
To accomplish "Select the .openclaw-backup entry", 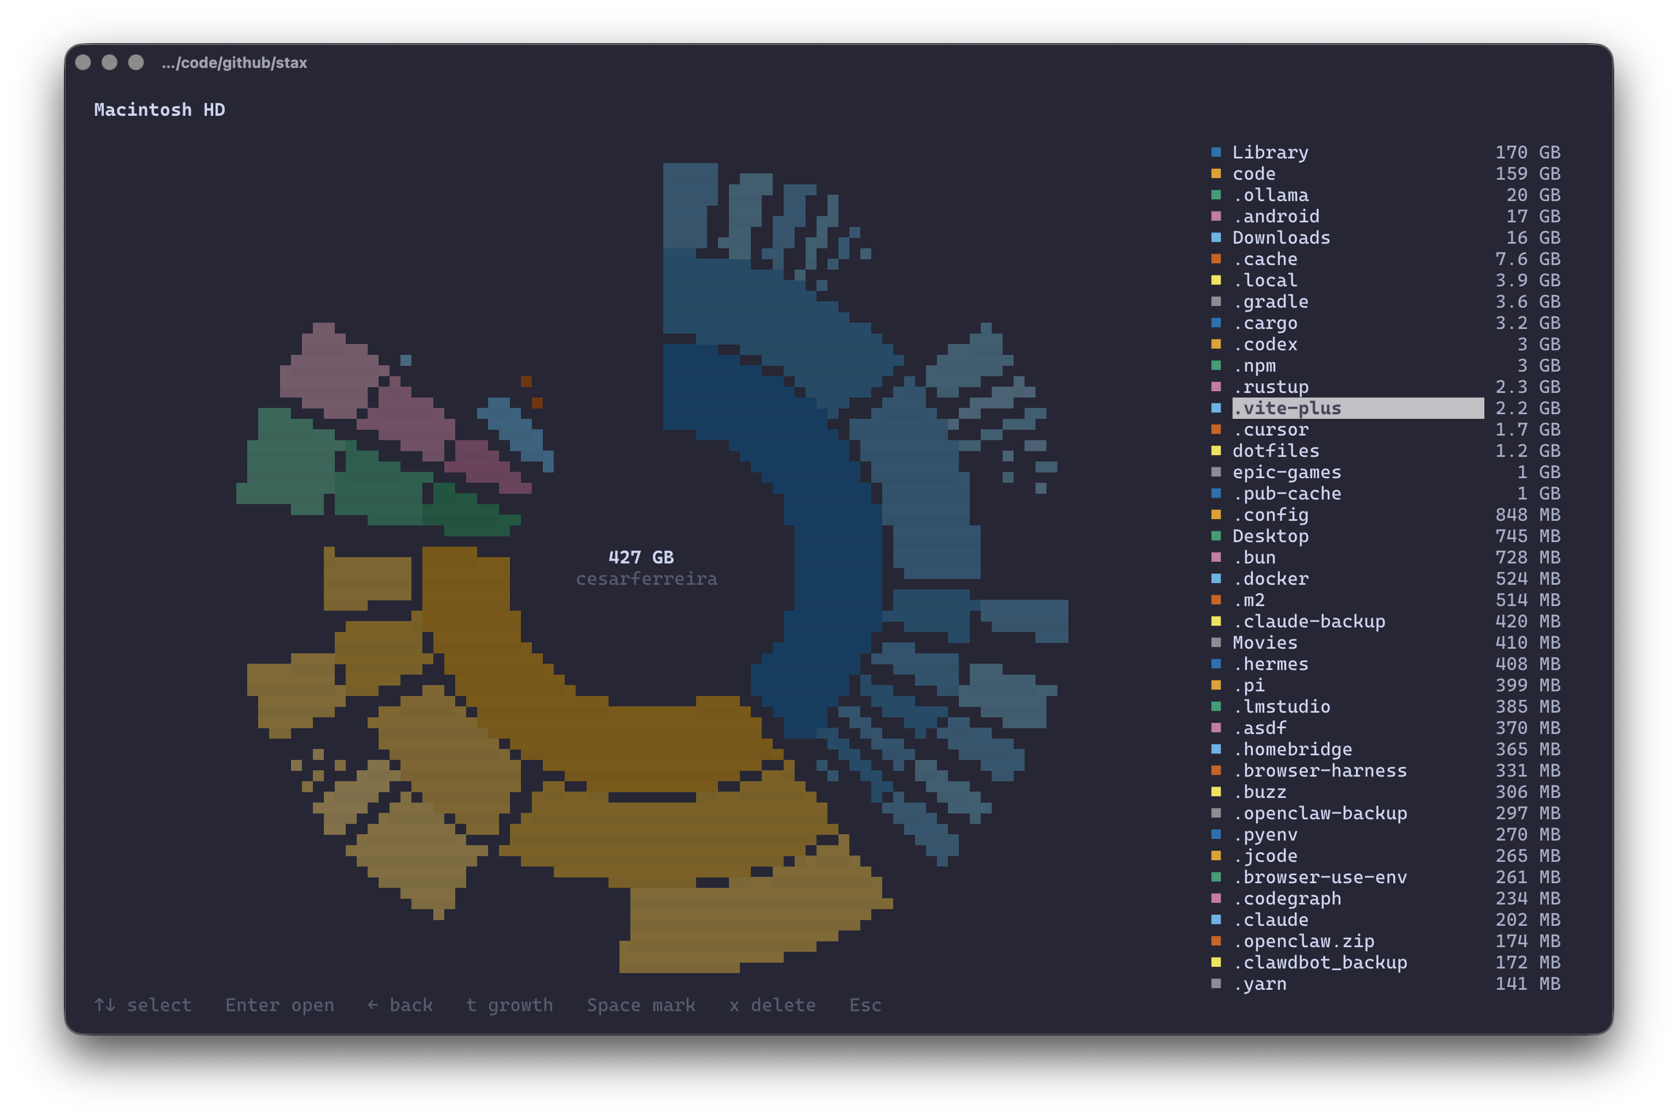I will [x=1385, y=813].
